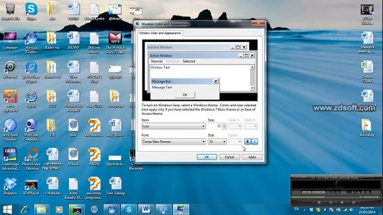Open the Note Taking Word document
This screenshot has height=215, width=383.
[115, 186]
